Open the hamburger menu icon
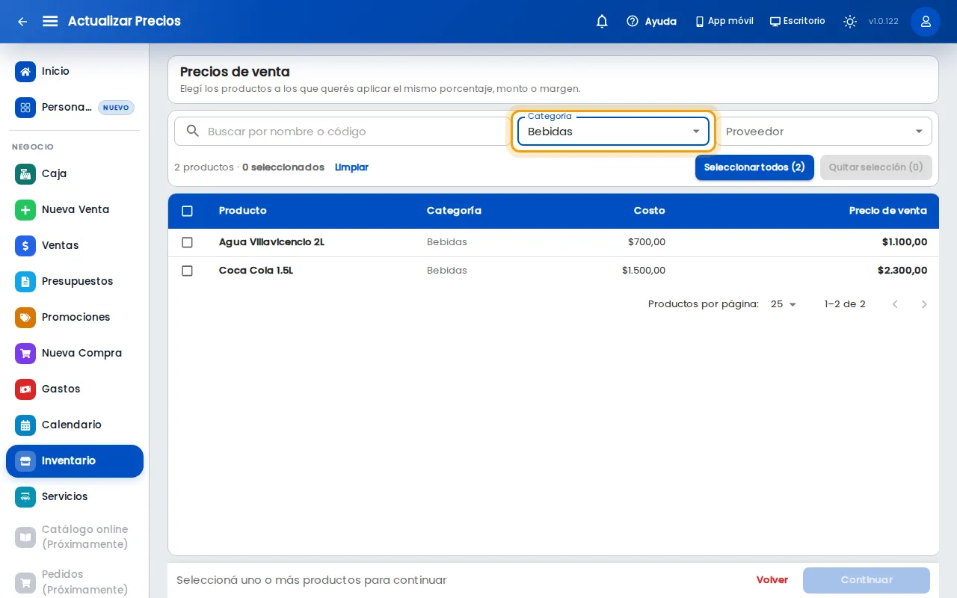Viewport: 957px width, 598px height. coord(50,21)
